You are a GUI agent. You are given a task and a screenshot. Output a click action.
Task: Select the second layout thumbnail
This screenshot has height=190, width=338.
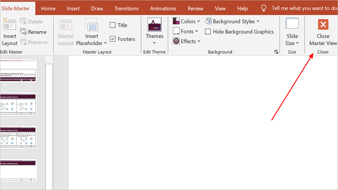18,104
